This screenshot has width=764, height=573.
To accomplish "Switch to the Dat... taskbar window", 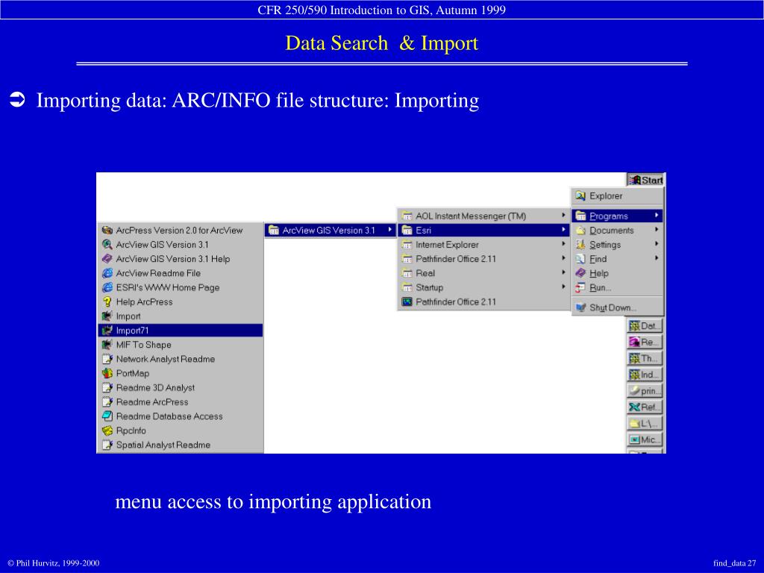I will click(x=645, y=326).
